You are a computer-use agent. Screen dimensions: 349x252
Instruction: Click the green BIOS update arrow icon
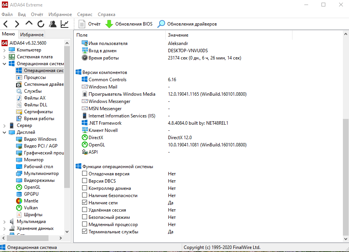tap(109, 24)
